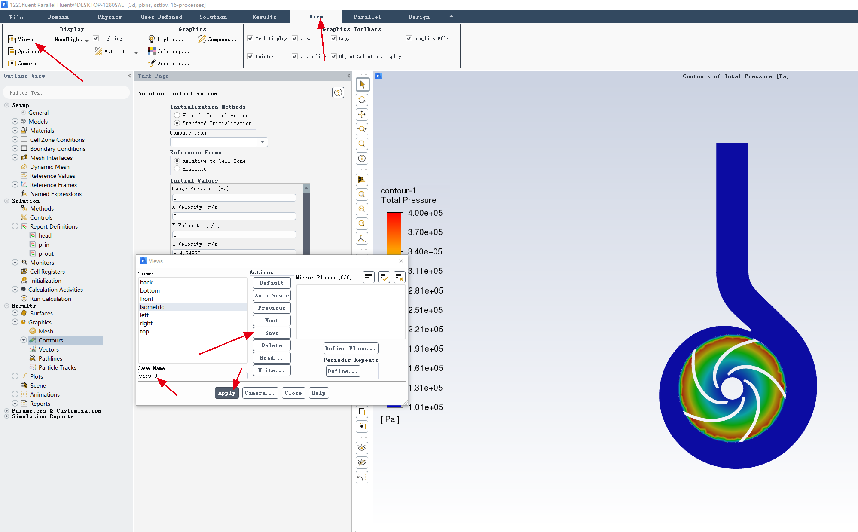Image resolution: width=858 pixels, height=532 pixels.
Task: Open the Physics ribbon tab
Action: coord(110,17)
